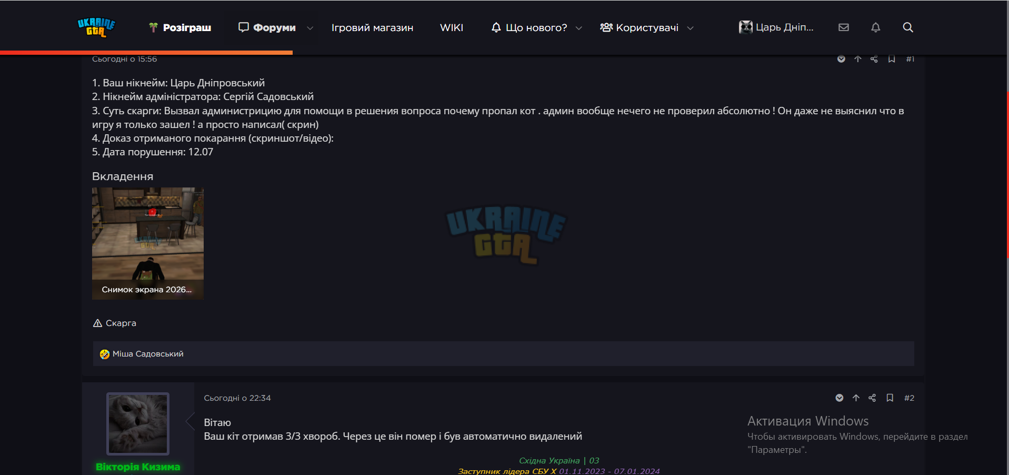
Task: Open the WIKI menu item
Action: [x=452, y=27]
